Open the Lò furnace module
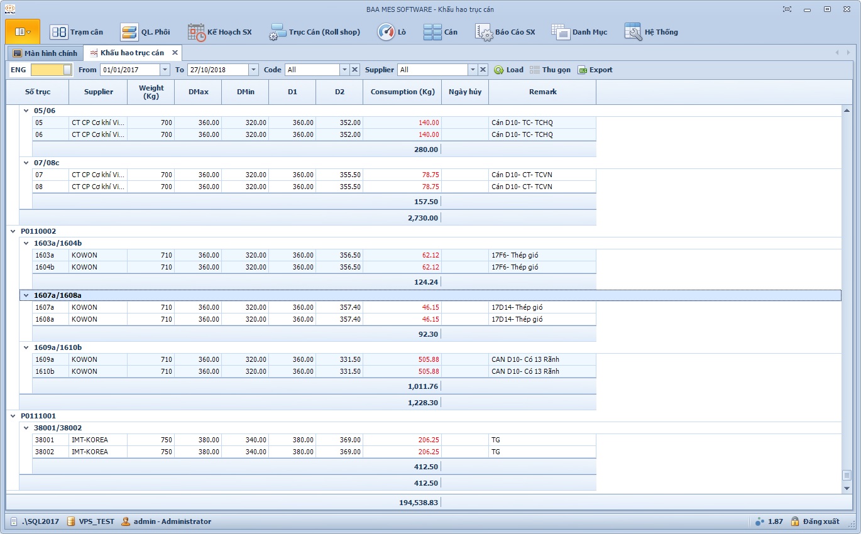Viewport: 861px width, 534px height. pyautogui.click(x=392, y=32)
